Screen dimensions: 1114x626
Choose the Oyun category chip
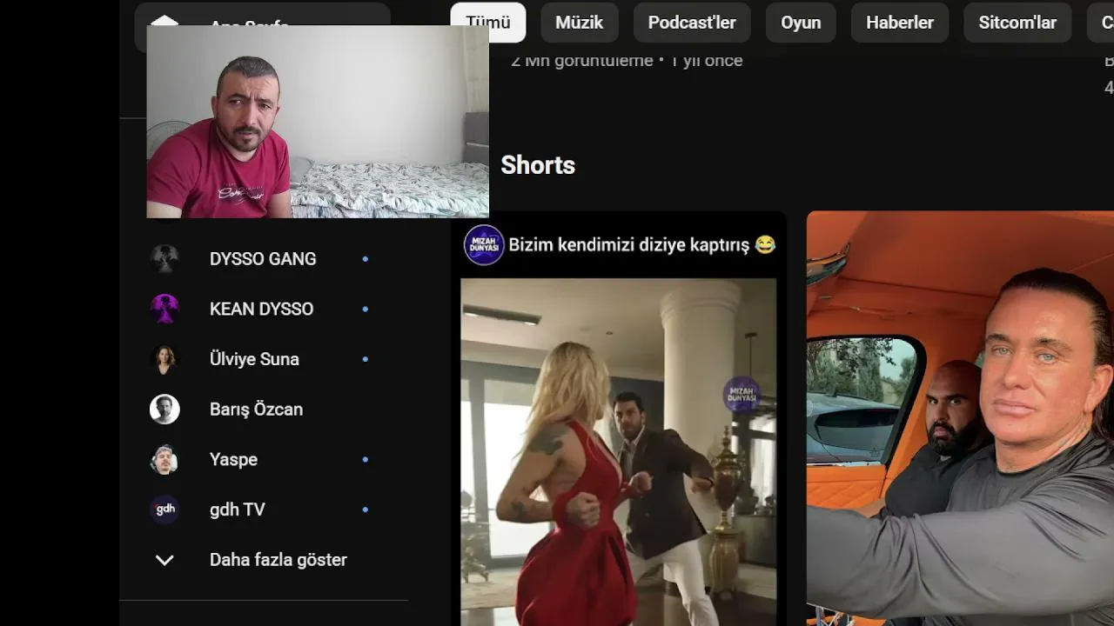(x=801, y=23)
